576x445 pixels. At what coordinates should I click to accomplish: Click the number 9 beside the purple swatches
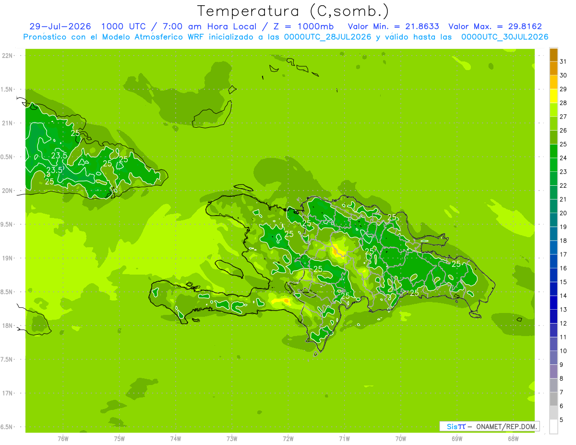(x=562, y=365)
